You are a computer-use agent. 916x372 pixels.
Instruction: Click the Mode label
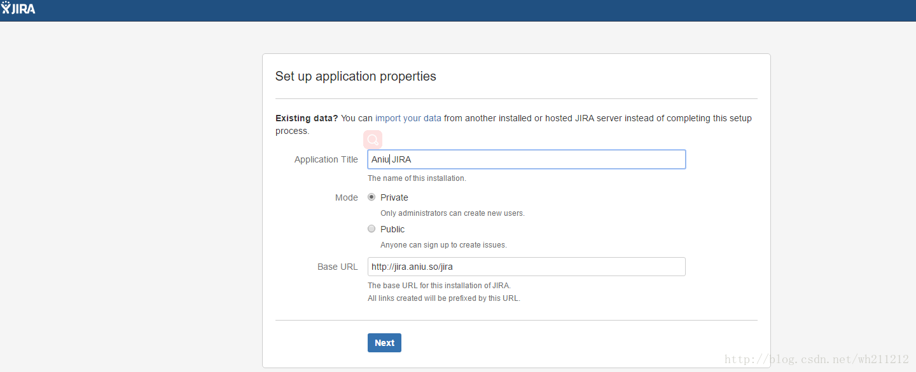click(347, 197)
